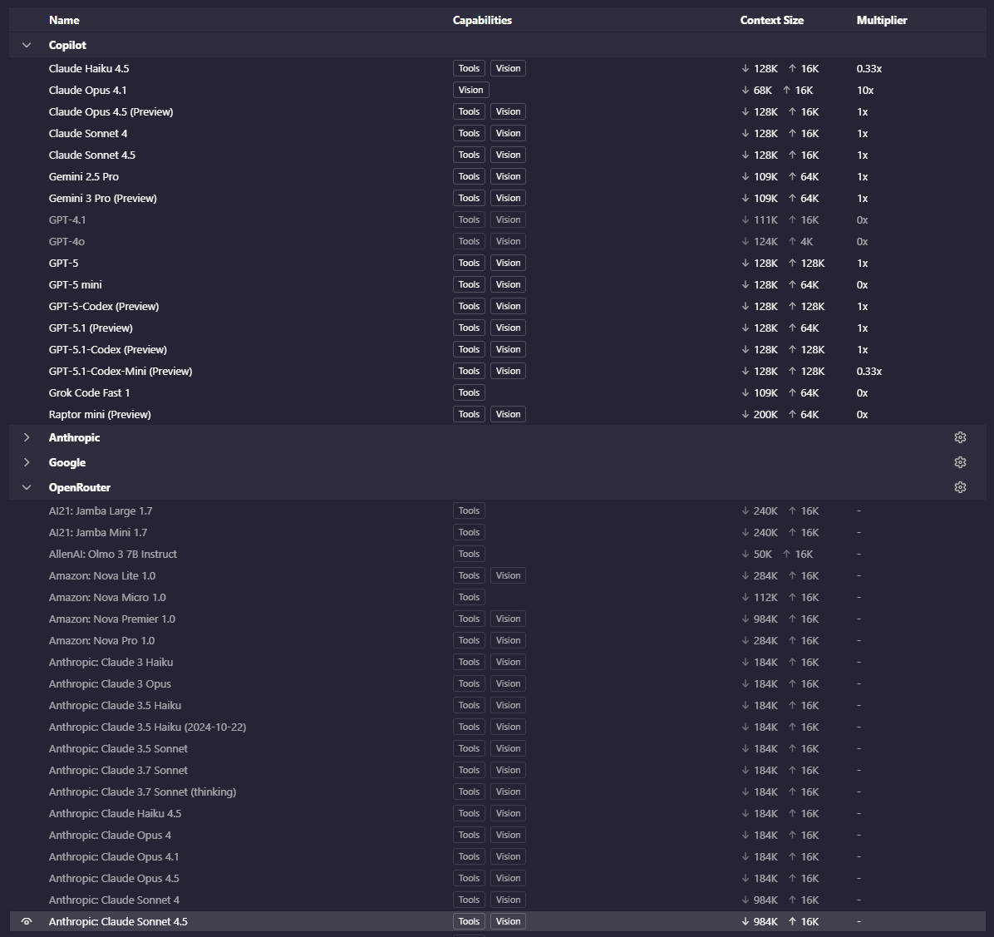Select Anthropic: Claude 3.7 Sonnet (thinking) row
The width and height of the screenshot is (994, 937).
498,792
